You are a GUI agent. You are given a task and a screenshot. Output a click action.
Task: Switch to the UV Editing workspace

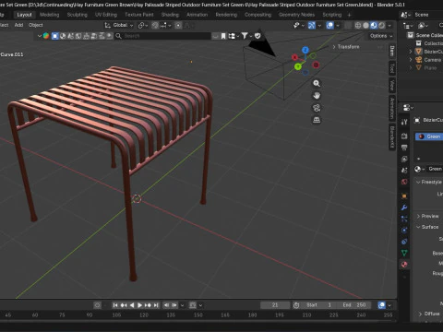pos(106,15)
